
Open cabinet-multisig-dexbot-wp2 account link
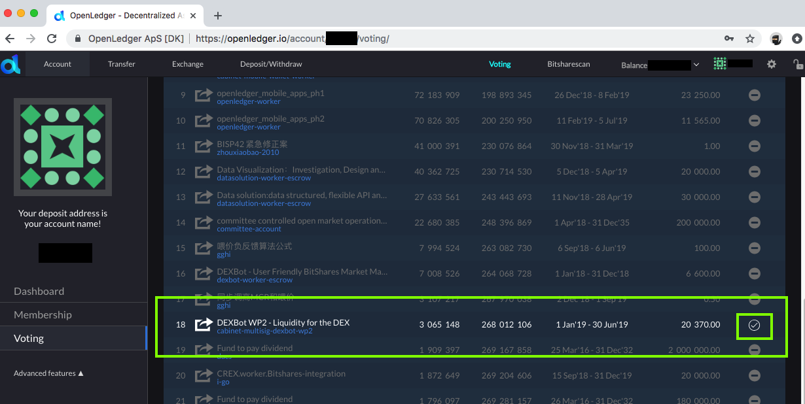[264, 331]
